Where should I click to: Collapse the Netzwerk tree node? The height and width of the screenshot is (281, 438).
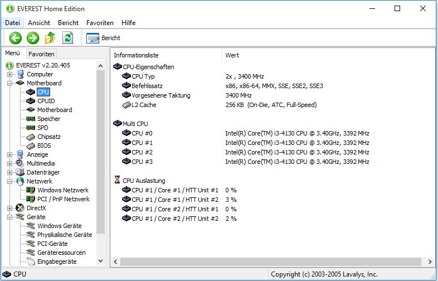click(x=9, y=181)
